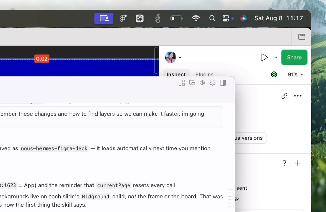Open the three-dot more options menu

[x=298, y=96]
